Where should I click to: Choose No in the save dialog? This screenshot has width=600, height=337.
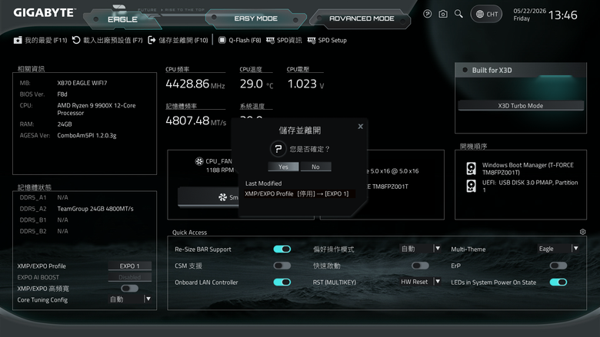(315, 167)
